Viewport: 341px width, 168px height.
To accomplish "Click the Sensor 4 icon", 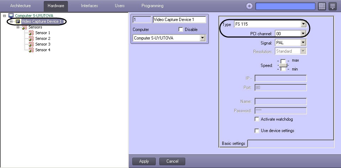I will 31,50.
